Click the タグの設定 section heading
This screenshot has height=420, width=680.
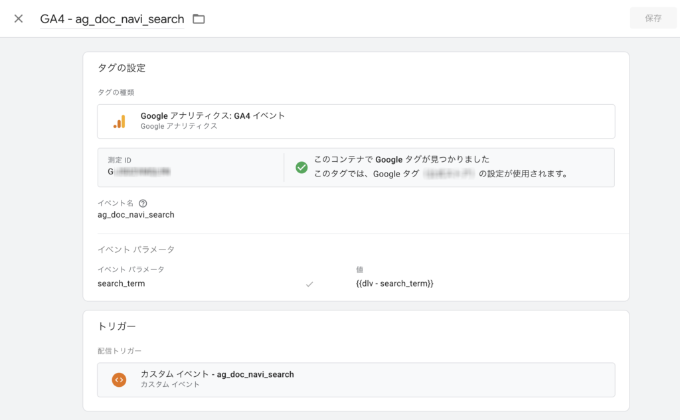(x=122, y=68)
